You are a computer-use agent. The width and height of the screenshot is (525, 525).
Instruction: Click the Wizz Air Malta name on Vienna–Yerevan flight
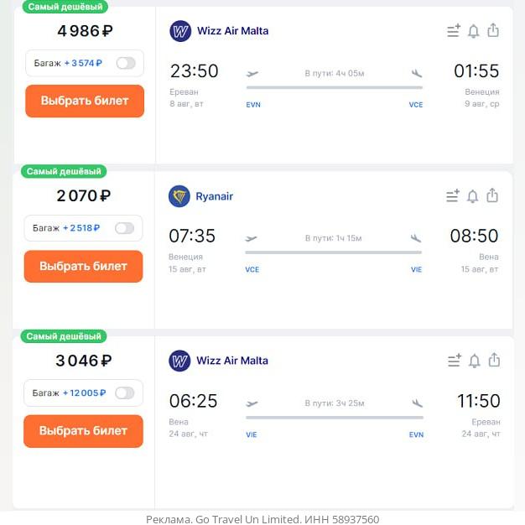(x=232, y=361)
